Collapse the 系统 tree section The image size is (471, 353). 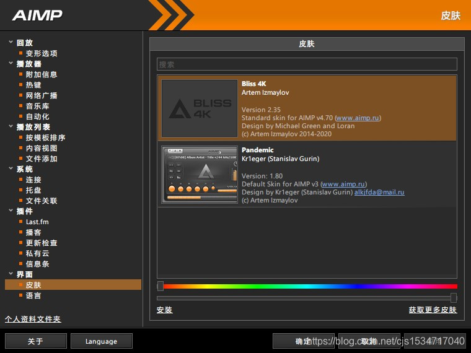[x=11, y=168]
